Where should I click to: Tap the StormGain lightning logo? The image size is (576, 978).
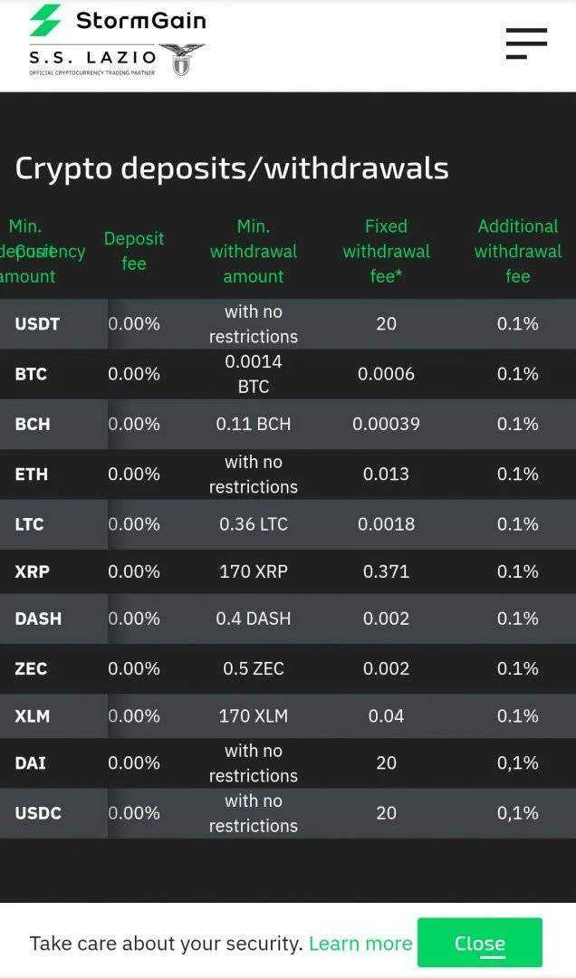(x=45, y=20)
